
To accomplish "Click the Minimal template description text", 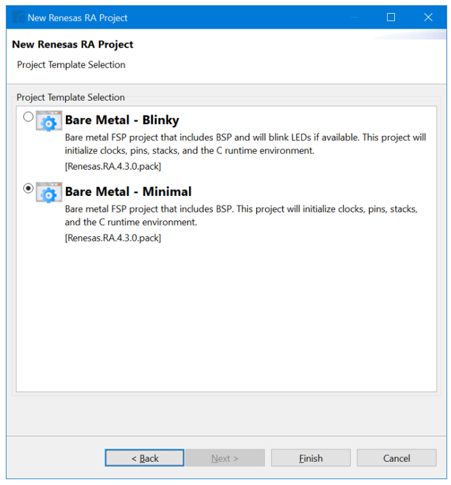I will [241, 215].
